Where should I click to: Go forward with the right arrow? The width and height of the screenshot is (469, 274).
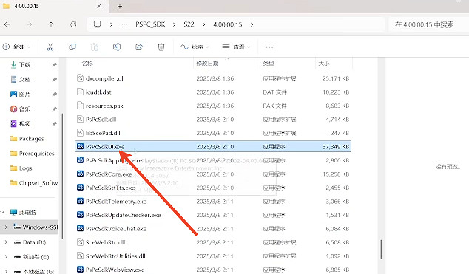29,24
